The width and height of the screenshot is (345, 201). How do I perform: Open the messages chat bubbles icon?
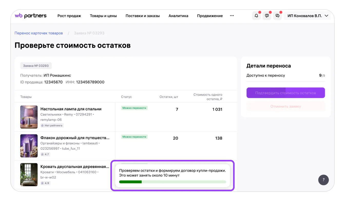tap(277, 16)
